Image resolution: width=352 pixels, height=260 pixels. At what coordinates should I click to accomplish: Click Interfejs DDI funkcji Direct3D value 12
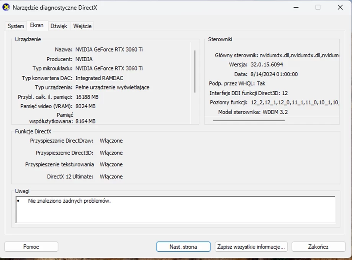pyautogui.click(x=285, y=93)
